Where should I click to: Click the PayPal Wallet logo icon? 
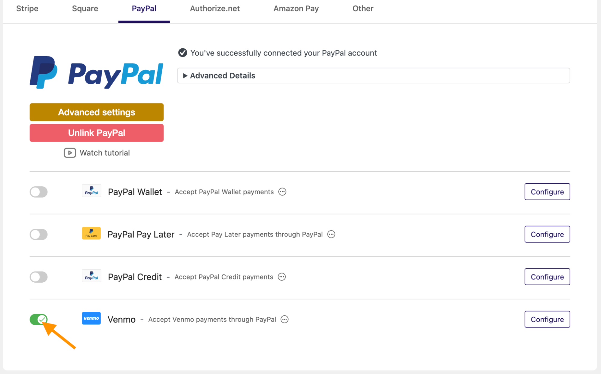click(x=91, y=191)
